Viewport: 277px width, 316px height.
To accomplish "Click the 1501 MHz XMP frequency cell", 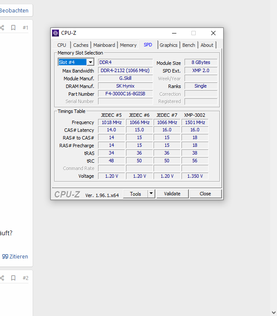I will click(x=195, y=122).
